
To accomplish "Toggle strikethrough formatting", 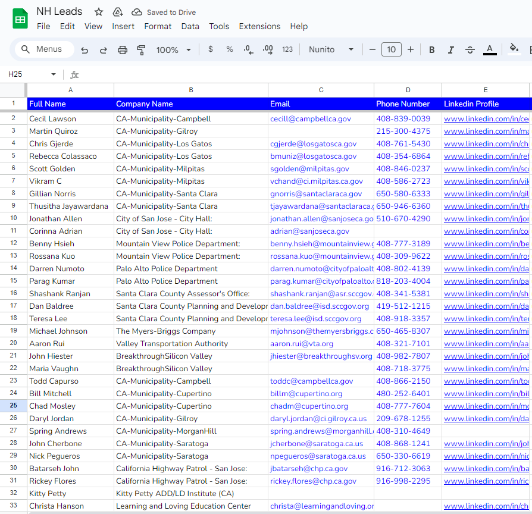I will click(x=470, y=50).
